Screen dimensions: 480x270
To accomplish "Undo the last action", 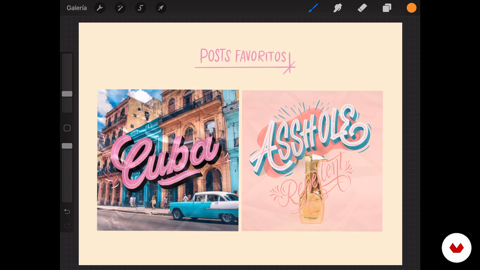I will click(67, 211).
